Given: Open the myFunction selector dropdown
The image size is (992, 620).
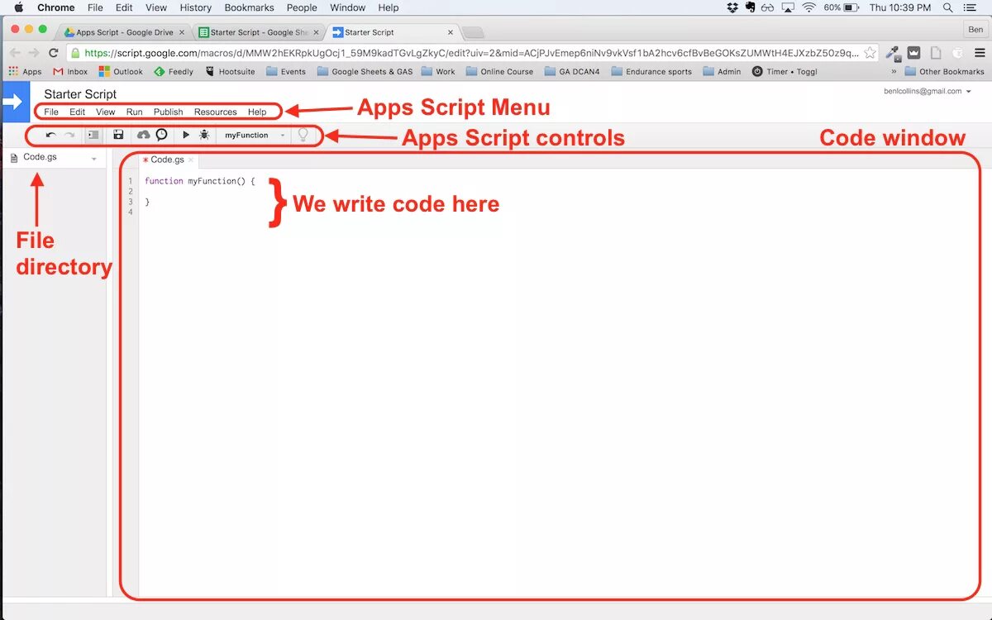Looking at the screenshot, I should click(x=255, y=135).
